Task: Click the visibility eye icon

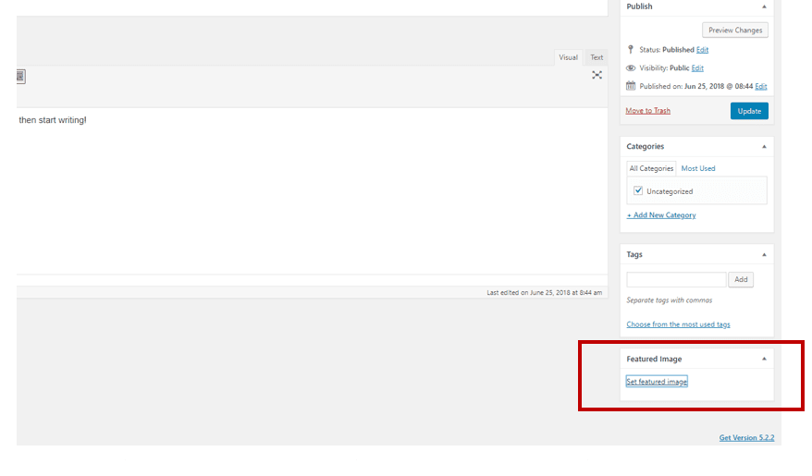Action: tap(630, 67)
